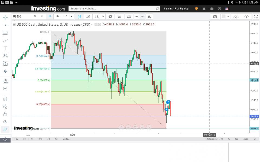Open chart style dropdown arrow
This screenshot has width=260, height=162.
[x=103, y=16]
